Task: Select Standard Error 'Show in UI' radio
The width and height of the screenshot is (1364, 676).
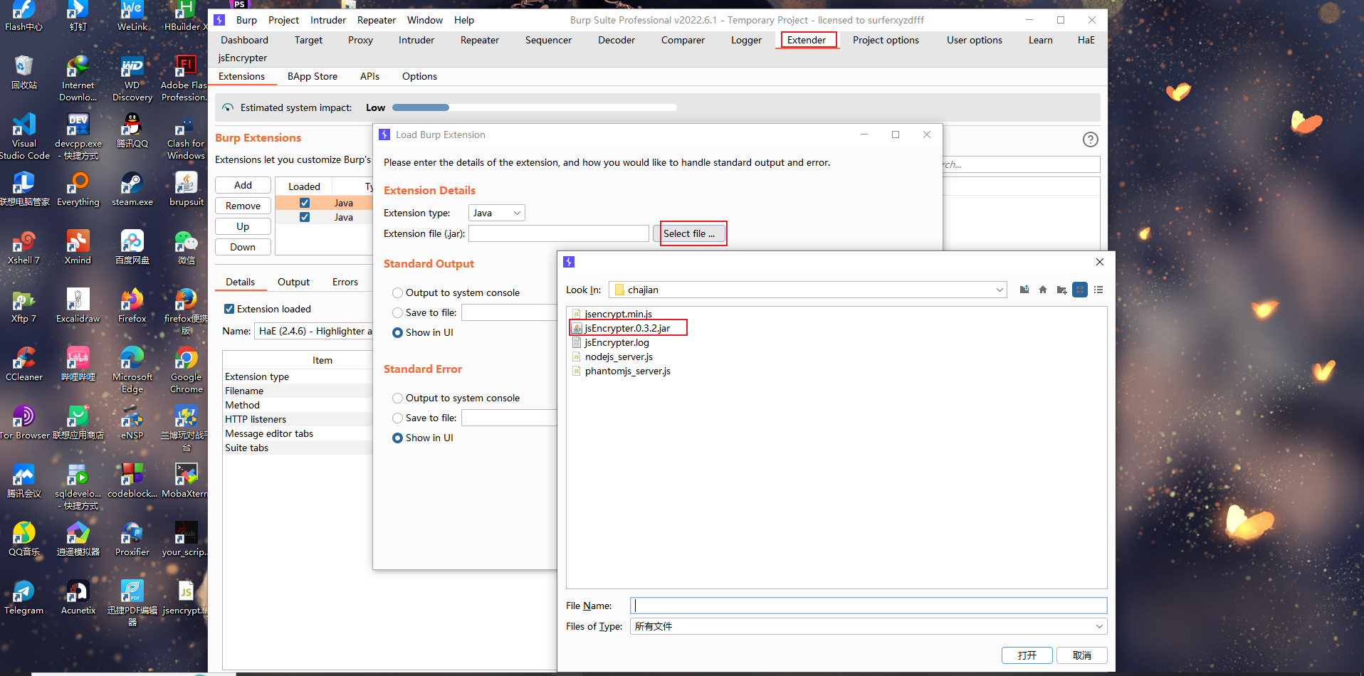Action: coord(397,438)
